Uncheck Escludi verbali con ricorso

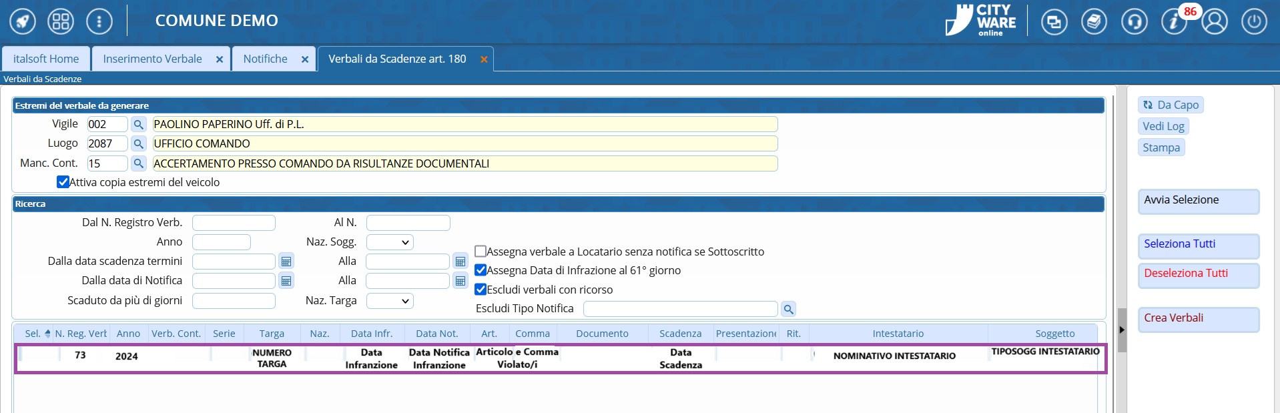pyautogui.click(x=481, y=290)
